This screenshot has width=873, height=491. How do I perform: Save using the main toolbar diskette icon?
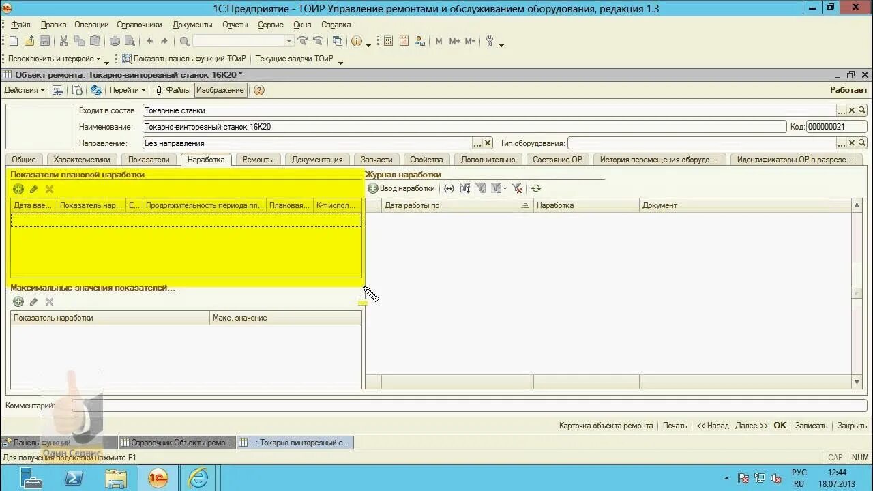click(x=44, y=42)
